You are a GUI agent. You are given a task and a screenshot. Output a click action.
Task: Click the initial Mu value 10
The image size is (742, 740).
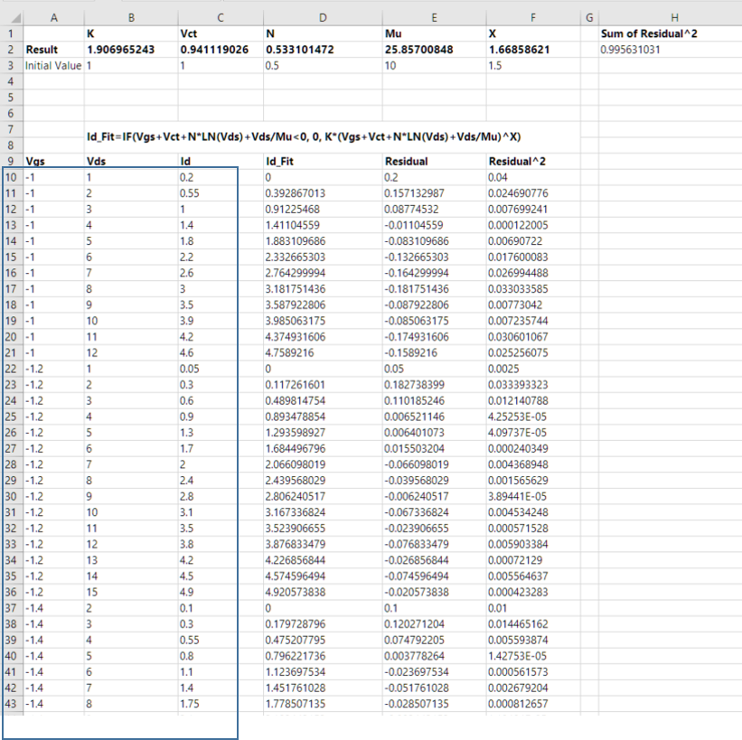(434, 66)
